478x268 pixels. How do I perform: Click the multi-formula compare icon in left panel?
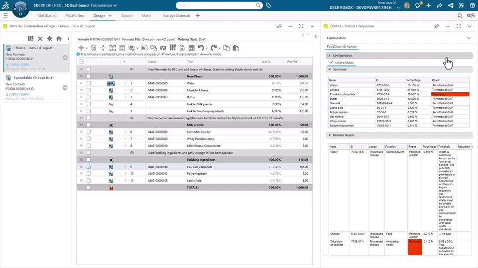coord(30,39)
